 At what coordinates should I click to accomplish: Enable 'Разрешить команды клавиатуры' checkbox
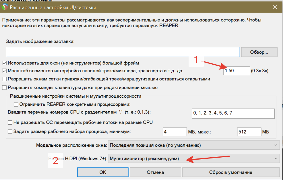[x=4, y=88]
